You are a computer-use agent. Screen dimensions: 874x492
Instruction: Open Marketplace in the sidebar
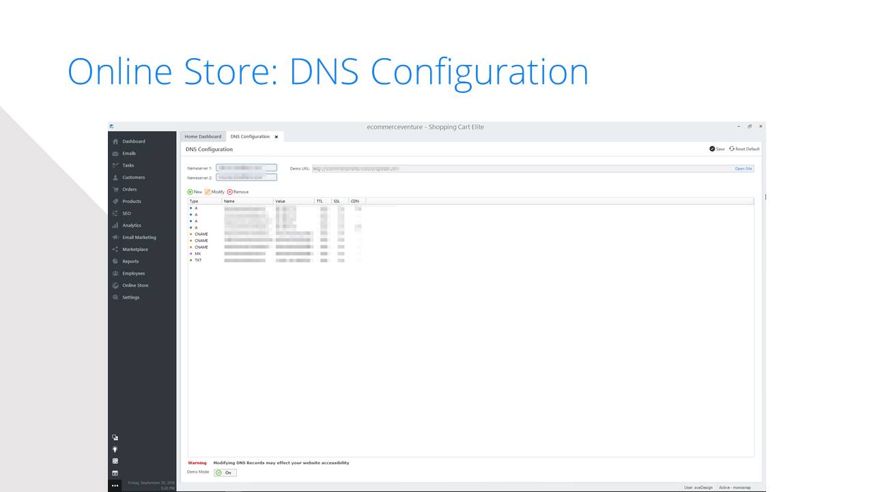click(135, 249)
